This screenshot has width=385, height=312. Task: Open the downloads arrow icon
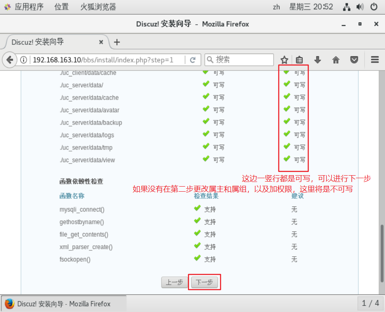(318, 60)
